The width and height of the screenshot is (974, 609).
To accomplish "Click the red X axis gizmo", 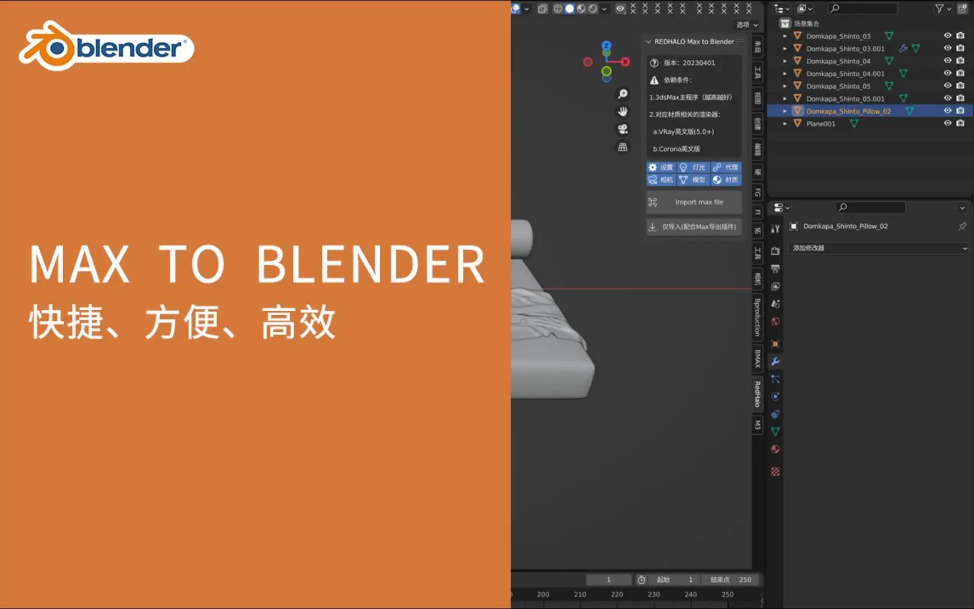I will pyautogui.click(x=626, y=62).
